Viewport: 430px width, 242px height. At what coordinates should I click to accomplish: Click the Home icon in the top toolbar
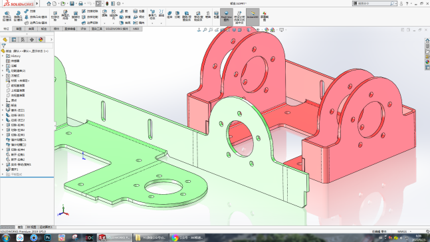49,3
